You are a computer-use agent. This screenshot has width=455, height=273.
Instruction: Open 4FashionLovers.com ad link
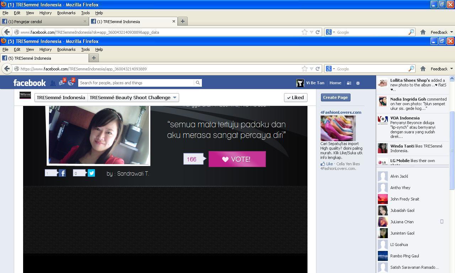click(341, 112)
